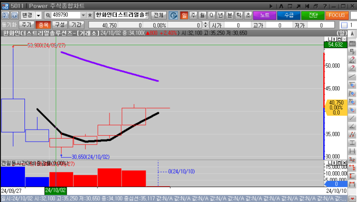Open the dropdown arrow next to 변경
Screen dimensions: 357x202
38,15
